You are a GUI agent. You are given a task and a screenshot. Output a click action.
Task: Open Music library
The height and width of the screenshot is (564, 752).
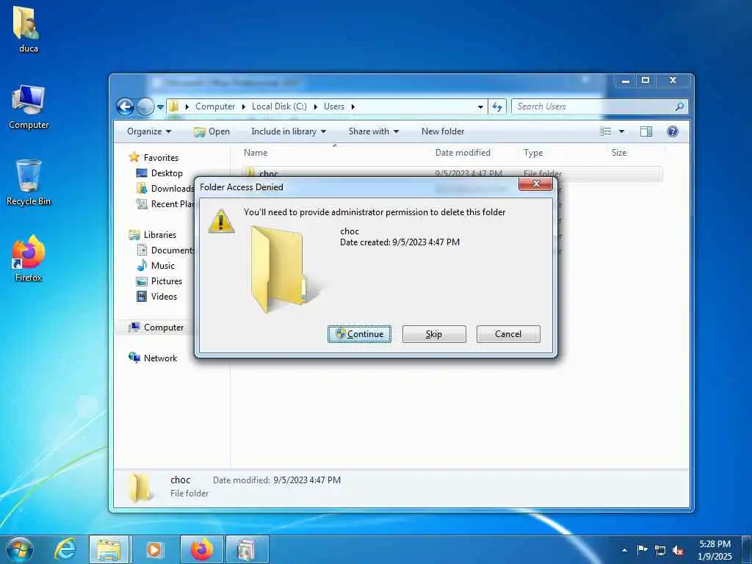coord(156,265)
